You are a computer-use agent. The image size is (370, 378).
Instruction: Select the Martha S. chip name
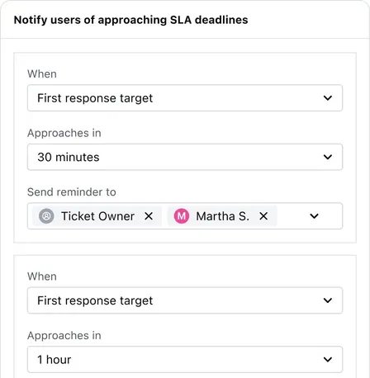223,216
